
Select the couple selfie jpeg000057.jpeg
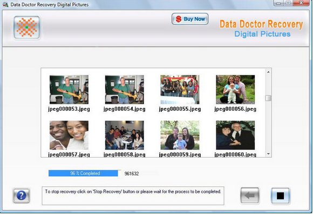(69, 135)
